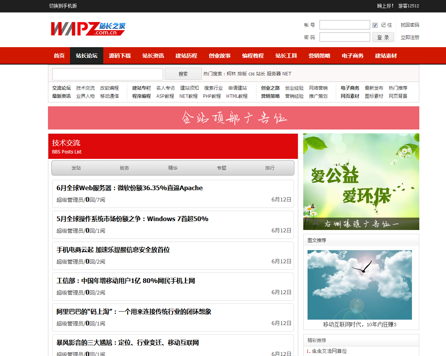The width and height of the screenshot is (446, 356).
Task: Go to 首页 in the navigation bar
Action: 59,56
